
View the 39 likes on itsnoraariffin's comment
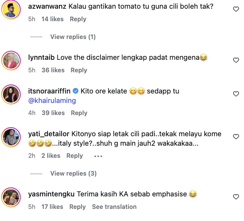pyautogui.click(x=53, y=113)
